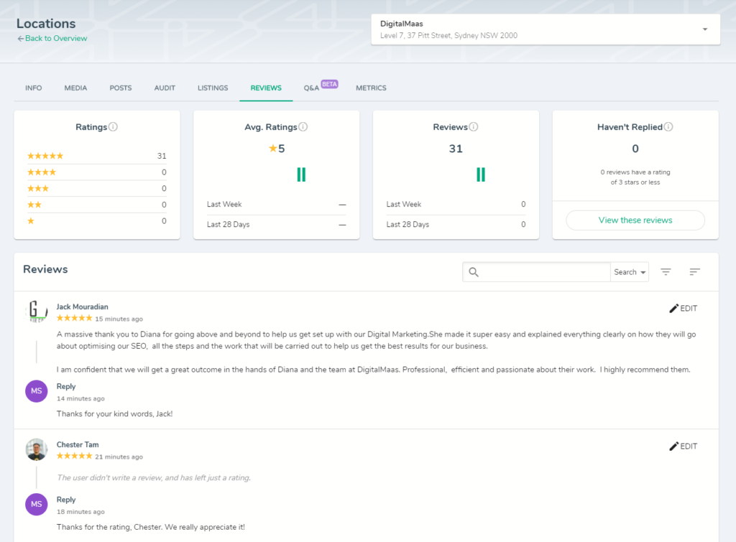The image size is (736, 542).
Task: Click the Reviews list section heading
Action: click(45, 269)
